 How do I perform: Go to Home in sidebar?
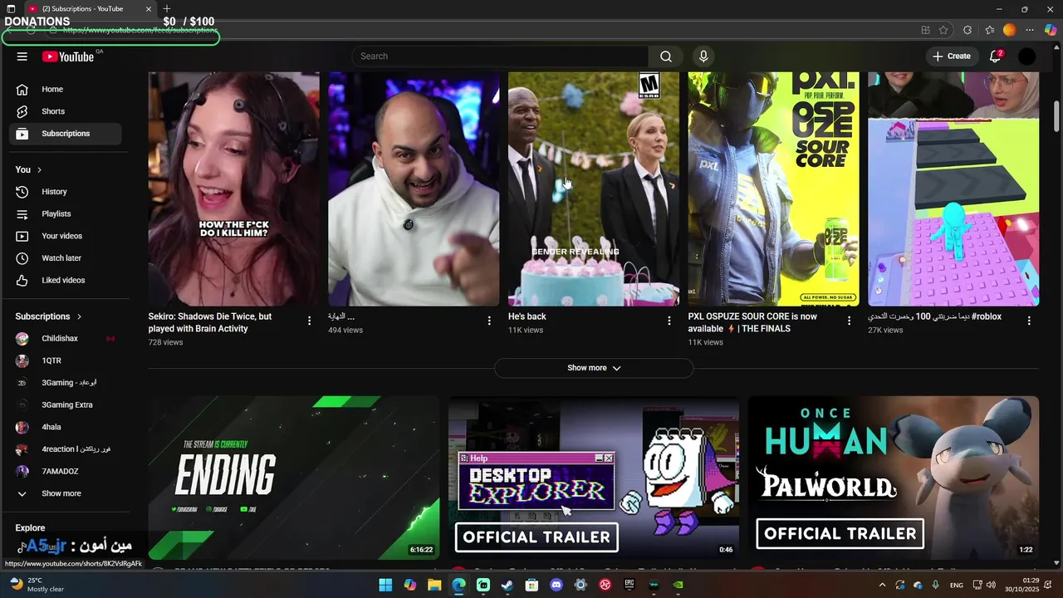coord(66,89)
